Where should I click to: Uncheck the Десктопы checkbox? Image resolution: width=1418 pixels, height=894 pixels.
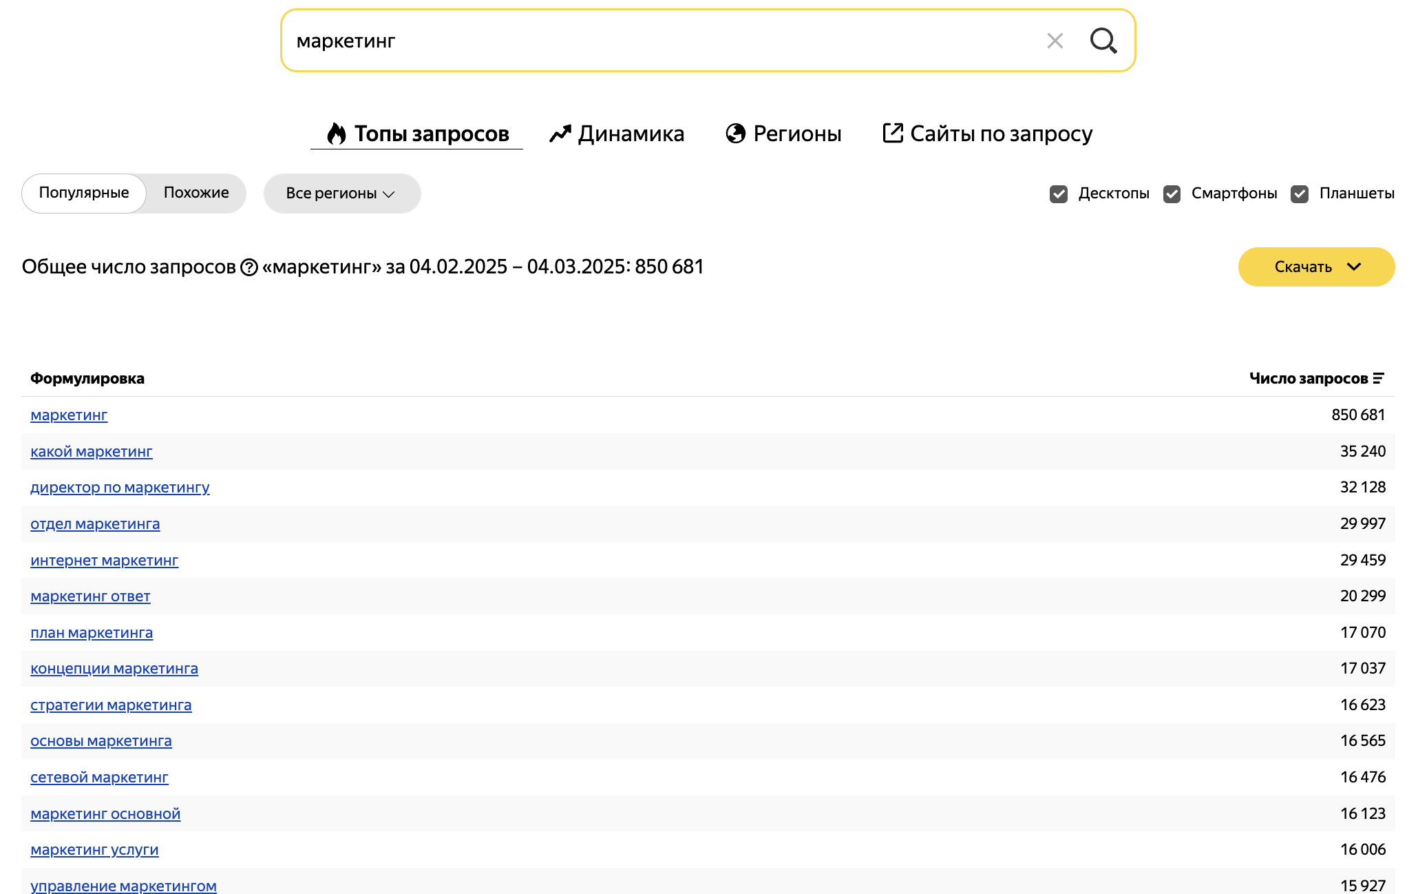(x=1059, y=194)
